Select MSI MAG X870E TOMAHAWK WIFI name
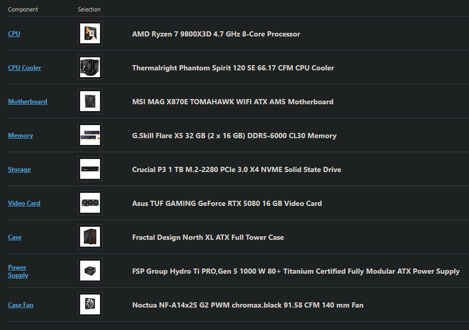The width and height of the screenshot is (469, 330). pyautogui.click(x=233, y=102)
